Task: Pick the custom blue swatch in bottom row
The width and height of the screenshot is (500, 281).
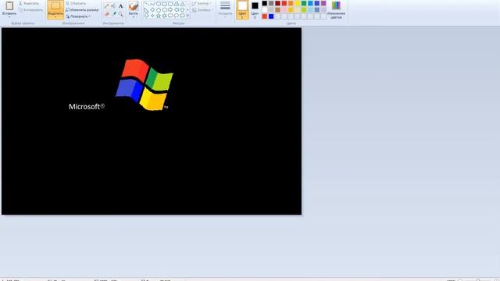Action: (x=271, y=16)
